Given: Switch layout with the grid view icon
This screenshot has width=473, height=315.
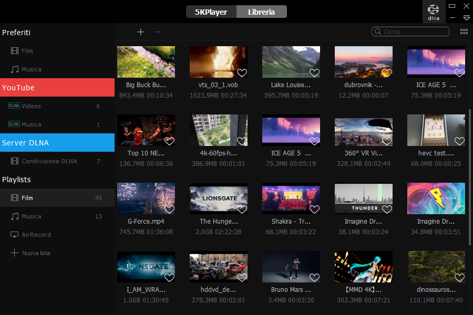Looking at the screenshot, I should click(464, 31).
